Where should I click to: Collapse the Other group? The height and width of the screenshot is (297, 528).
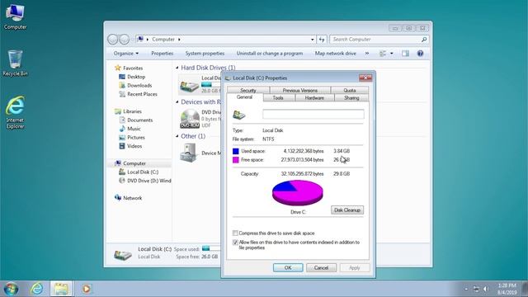pos(177,136)
